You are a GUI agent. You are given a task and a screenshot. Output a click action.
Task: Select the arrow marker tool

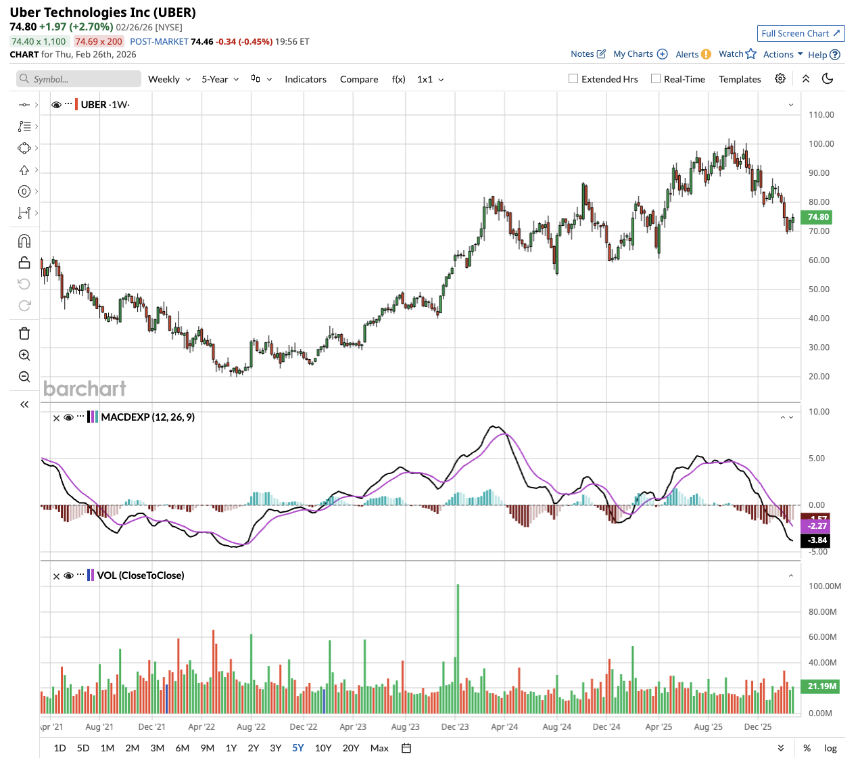[x=24, y=170]
